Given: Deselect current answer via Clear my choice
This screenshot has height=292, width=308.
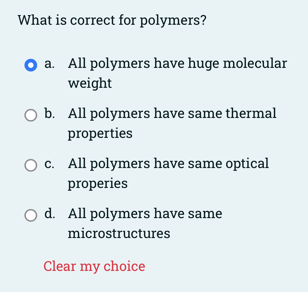Looking at the screenshot, I should pyautogui.click(x=94, y=266).
